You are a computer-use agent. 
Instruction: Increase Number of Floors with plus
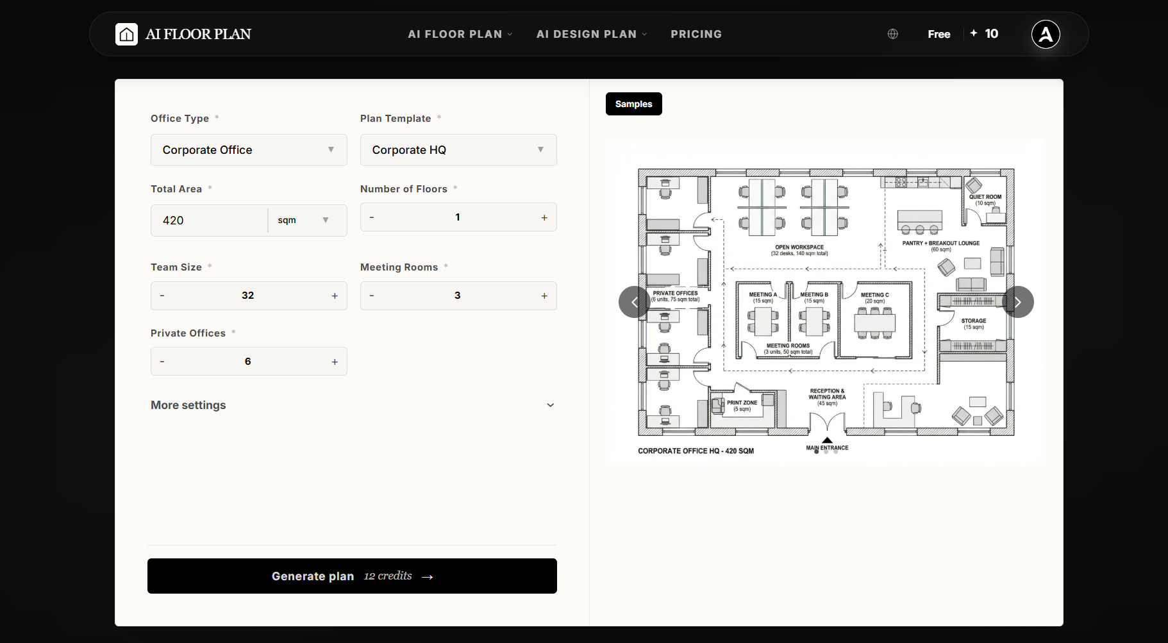(x=544, y=217)
